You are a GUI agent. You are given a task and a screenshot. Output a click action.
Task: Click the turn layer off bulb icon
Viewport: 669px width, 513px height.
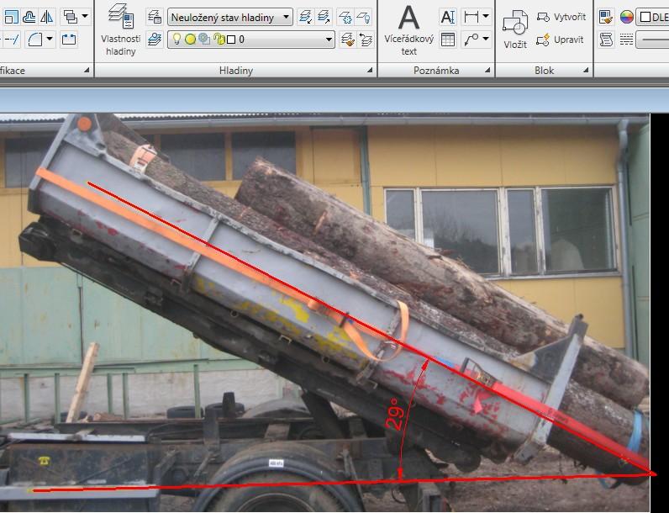point(363,17)
